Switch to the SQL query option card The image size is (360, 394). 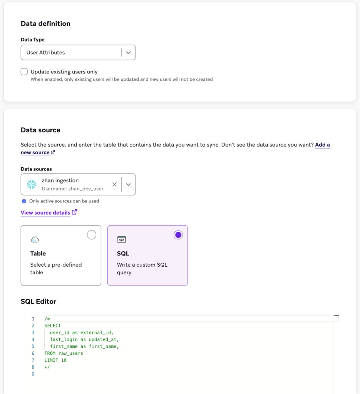(147, 255)
